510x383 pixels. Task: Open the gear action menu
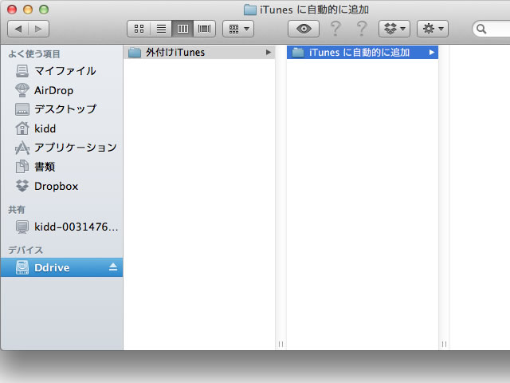(x=433, y=29)
